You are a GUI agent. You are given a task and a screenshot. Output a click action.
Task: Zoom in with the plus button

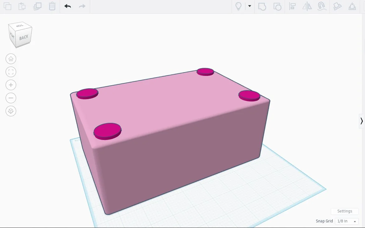click(x=11, y=85)
